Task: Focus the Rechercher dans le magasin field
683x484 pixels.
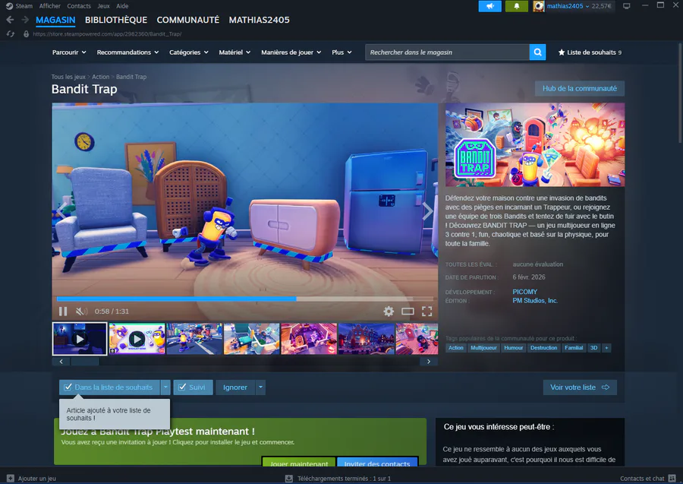Action: (447, 52)
